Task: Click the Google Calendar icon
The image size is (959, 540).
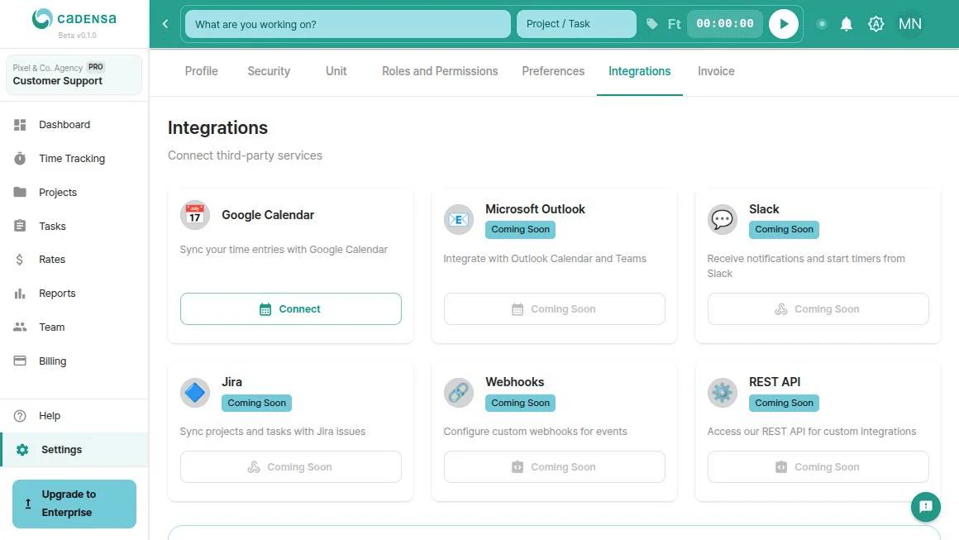Action: [x=195, y=215]
